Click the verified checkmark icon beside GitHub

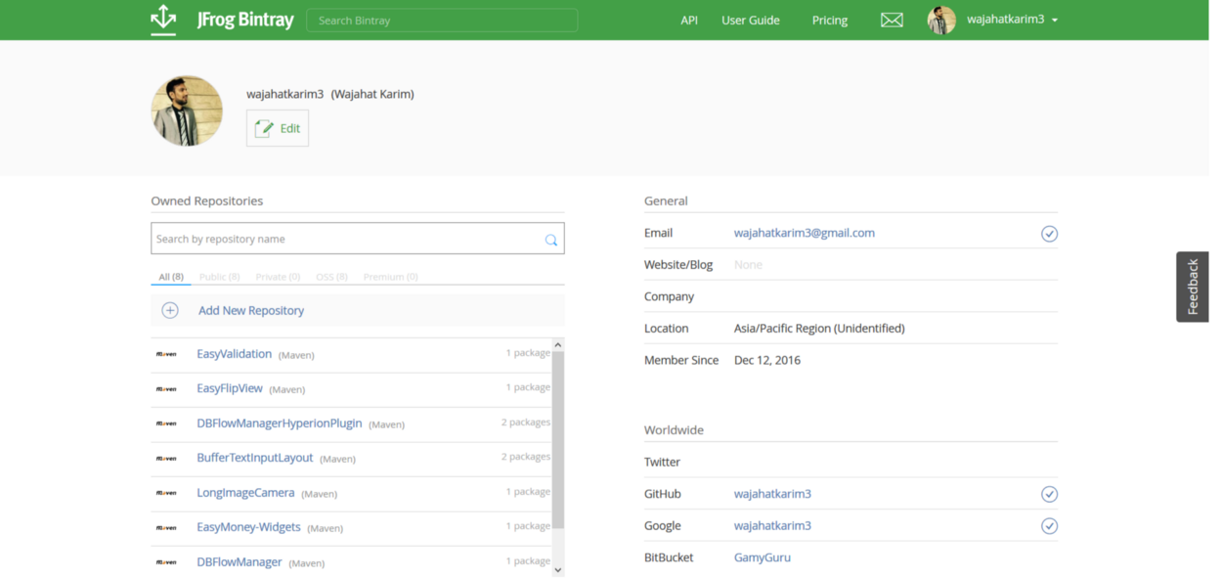[1049, 494]
